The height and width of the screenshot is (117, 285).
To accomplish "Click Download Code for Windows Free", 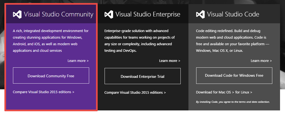I will pyautogui.click(x=234, y=75).
